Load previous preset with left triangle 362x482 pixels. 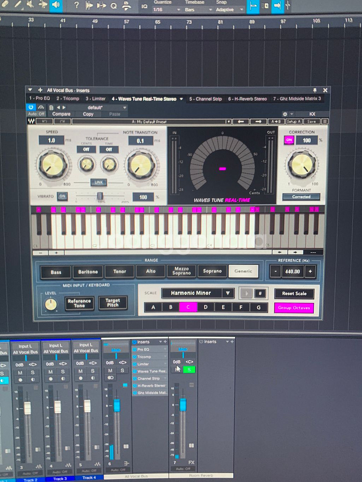(58, 108)
